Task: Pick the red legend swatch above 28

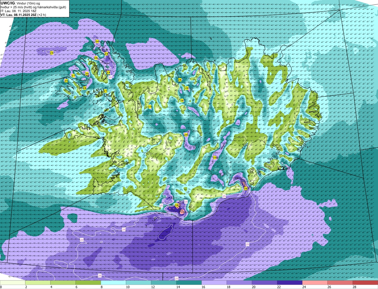Action: (365, 283)
